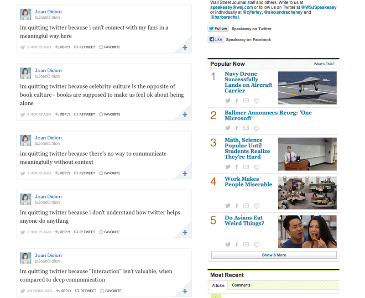
Task: Email speakeasy@wsj.com link
Action: 231,7
